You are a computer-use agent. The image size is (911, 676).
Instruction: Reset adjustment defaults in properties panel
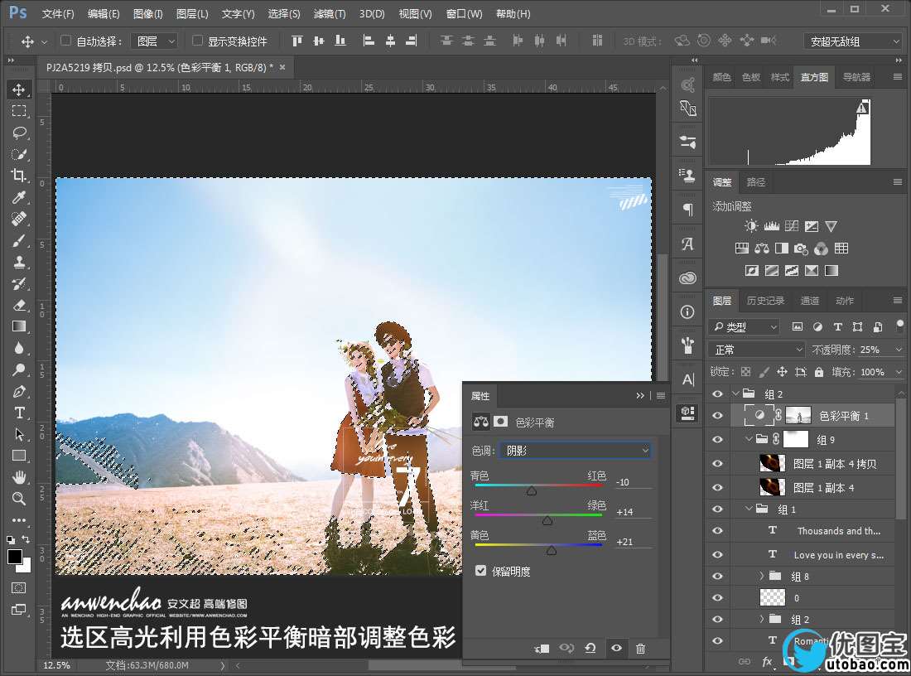click(590, 649)
